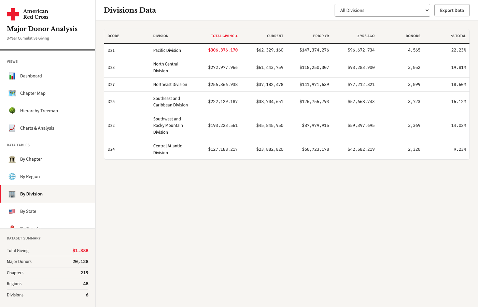Click the Hierarchy Treemap tree icon
Image resolution: width=478 pixels, height=307 pixels.
12,111
